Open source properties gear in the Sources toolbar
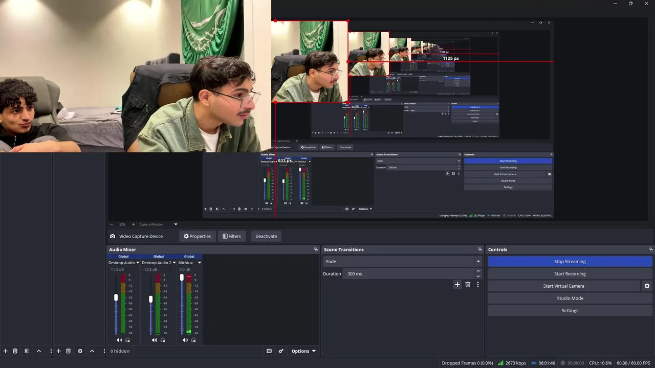 pyautogui.click(x=80, y=351)
